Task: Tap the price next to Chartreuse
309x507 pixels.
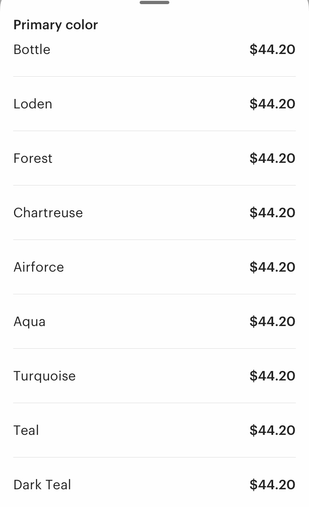Action: pos(272,213)
